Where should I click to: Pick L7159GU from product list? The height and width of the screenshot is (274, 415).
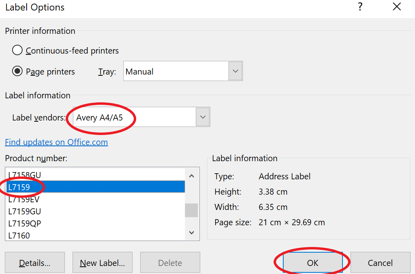[25, 211]
